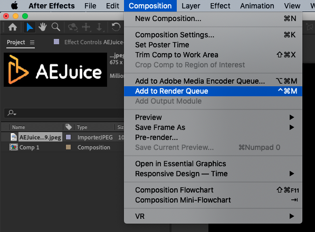Select the Orbit camera tool

[x=72, y=27]
